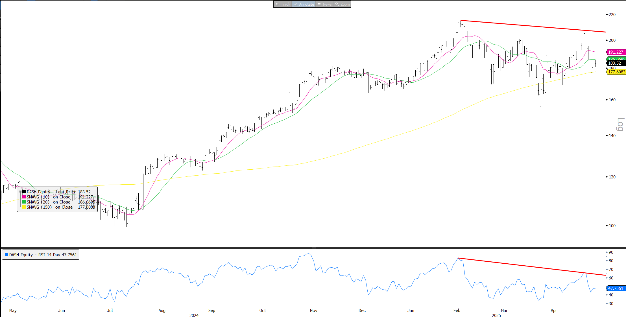Collapse the price legend tree box
The height and width of the screenshot is (317, 626).
coord(20,192)
